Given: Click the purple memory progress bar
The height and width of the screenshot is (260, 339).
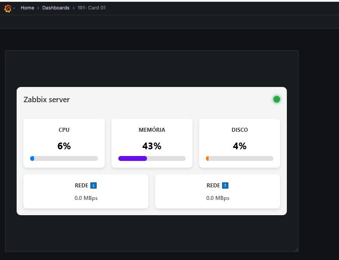Looking at the screenshot, I should pos(152,158).
